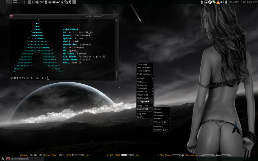
Task: Launch Skype from the top panel
Action: click(66, 2)
